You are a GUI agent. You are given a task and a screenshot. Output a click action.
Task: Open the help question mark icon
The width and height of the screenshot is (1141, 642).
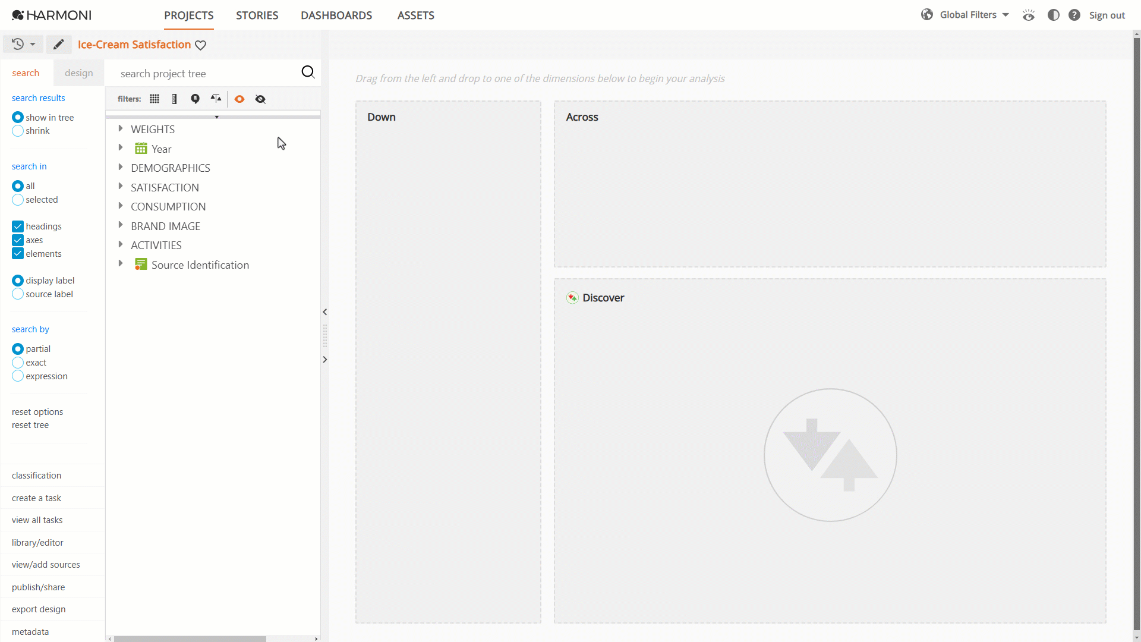click(1074, 15)
